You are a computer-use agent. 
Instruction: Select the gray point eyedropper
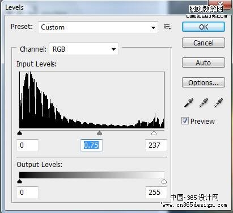point(204,103)
